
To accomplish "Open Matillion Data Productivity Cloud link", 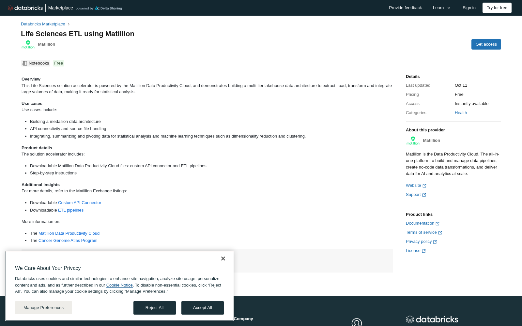I will click(69, 233).
